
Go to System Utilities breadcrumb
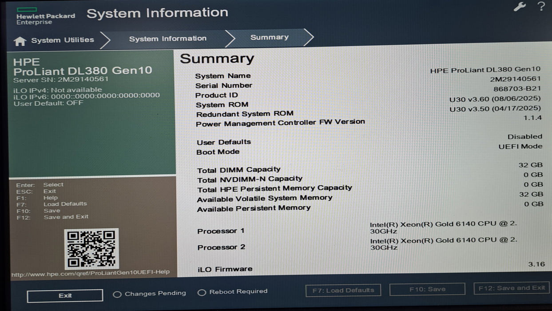tap(63, 40)
